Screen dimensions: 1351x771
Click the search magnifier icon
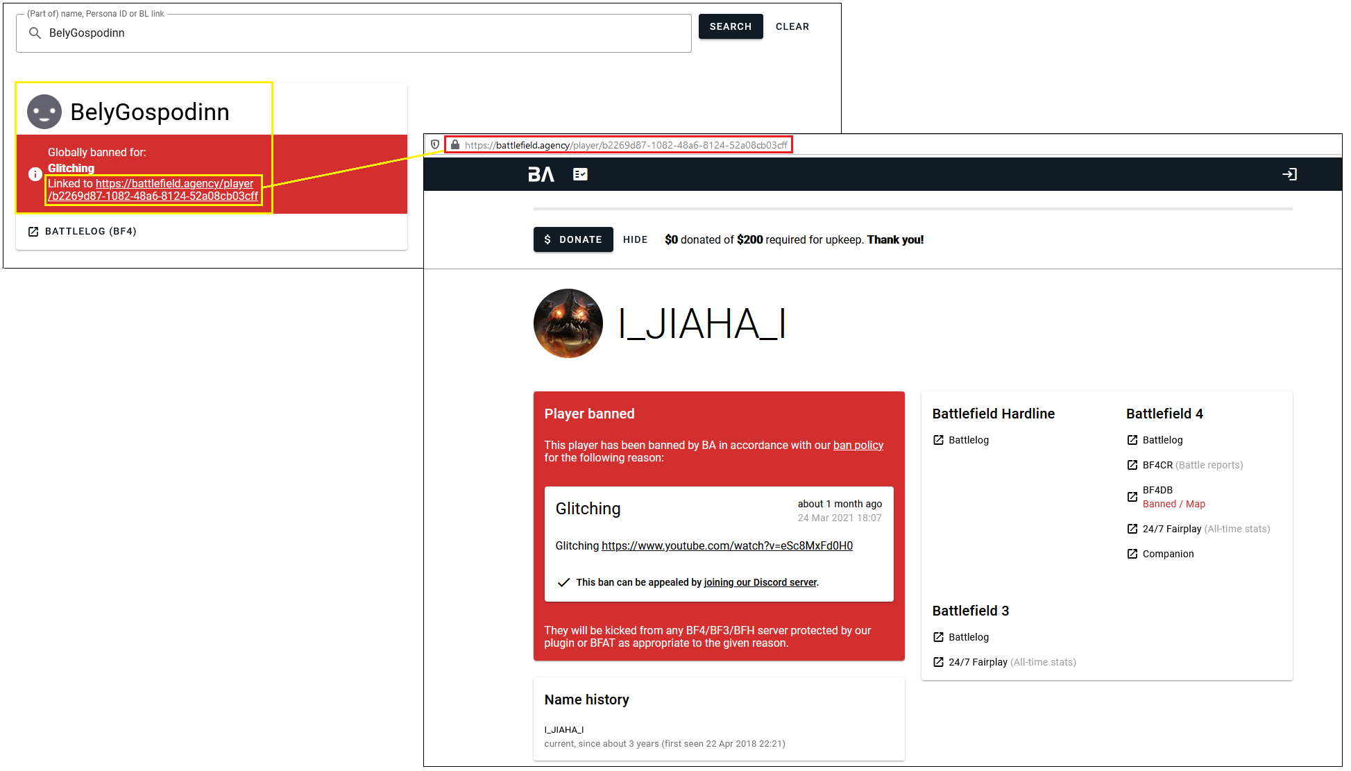(35, 33)
